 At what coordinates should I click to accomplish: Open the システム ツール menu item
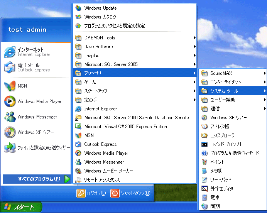pos(233,91)
